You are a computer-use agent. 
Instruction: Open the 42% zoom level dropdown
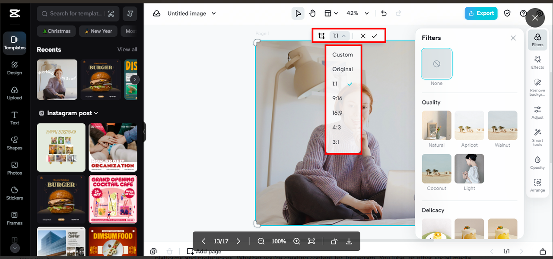pyautogui.click(x=358, y=13)
